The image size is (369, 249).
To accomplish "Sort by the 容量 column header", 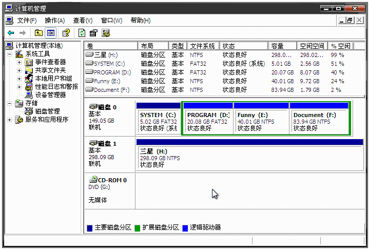I will click(283, 46).
